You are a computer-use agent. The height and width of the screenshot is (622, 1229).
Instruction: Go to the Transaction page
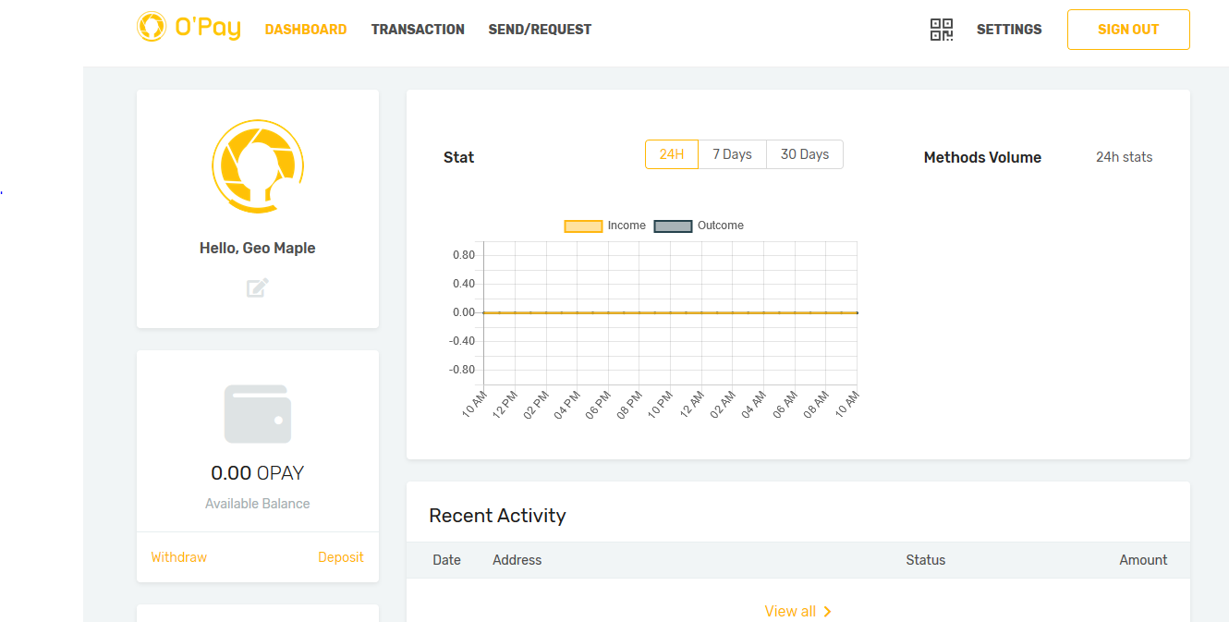click(x=418, y=30)
